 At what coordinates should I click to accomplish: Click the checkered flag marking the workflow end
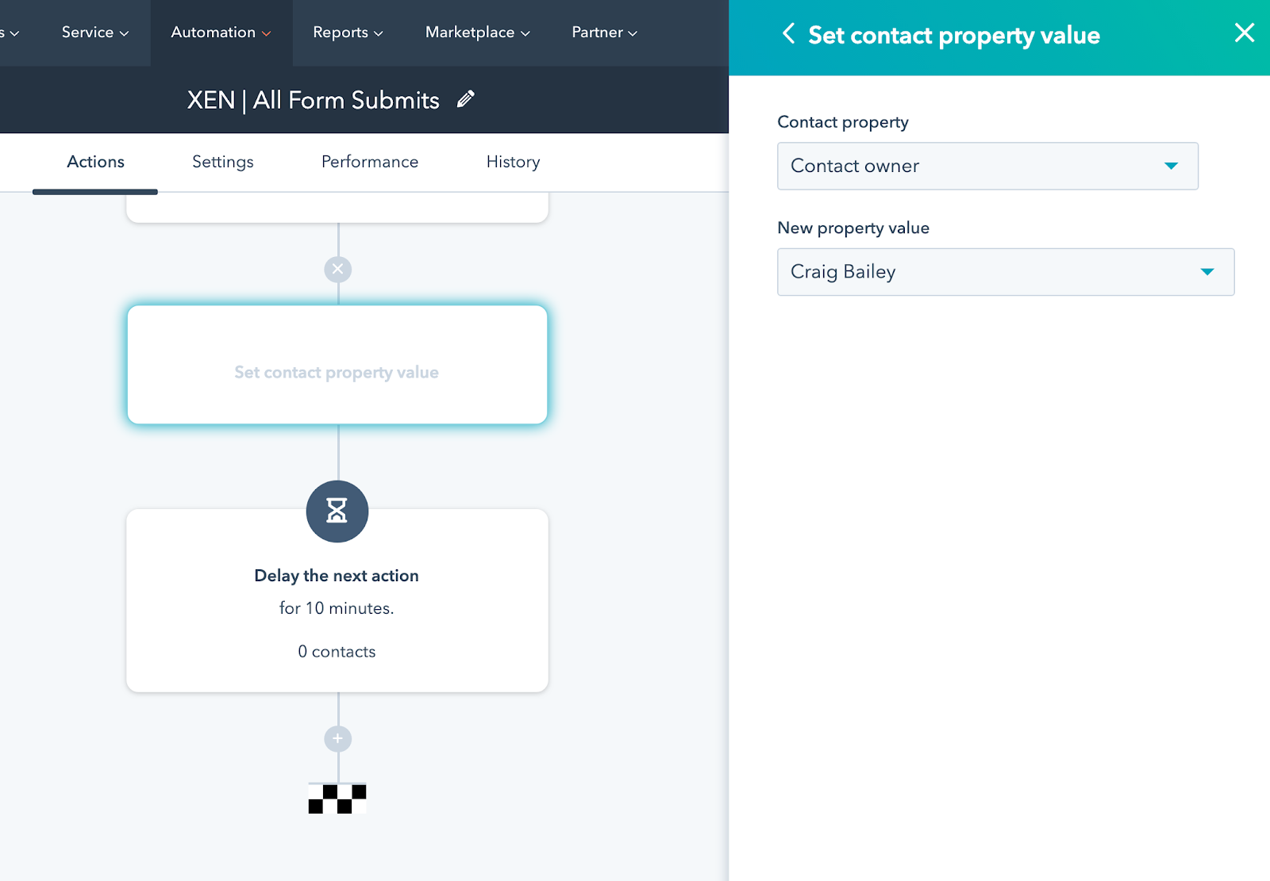click(x=337, y=797)
